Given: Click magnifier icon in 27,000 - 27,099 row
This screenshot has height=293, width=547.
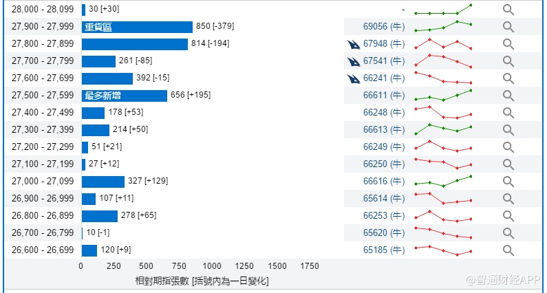Looking at the screenshot, I should (x=508, y=182).
